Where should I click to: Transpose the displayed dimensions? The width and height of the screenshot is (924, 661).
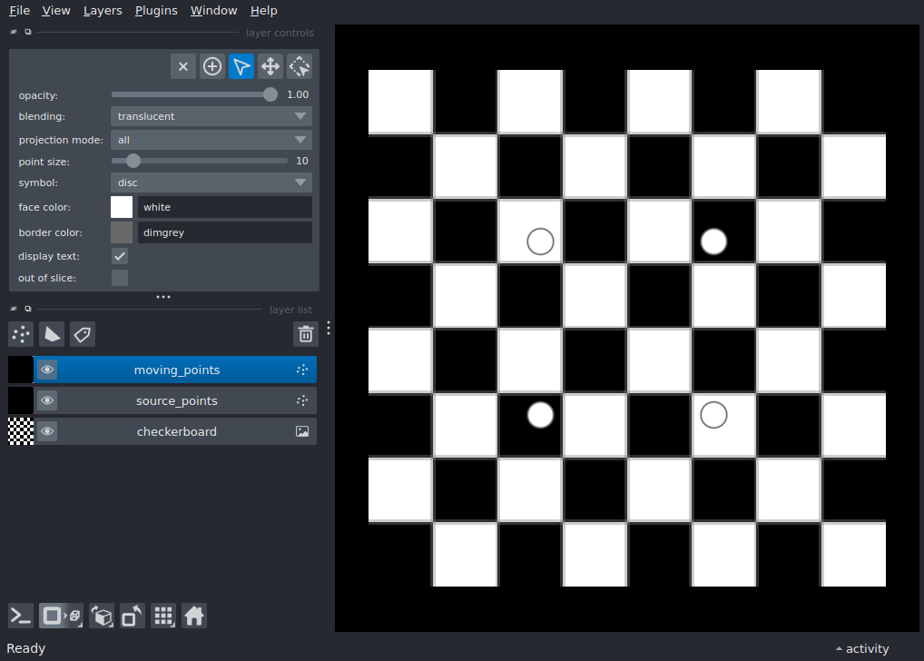(132, 616)
